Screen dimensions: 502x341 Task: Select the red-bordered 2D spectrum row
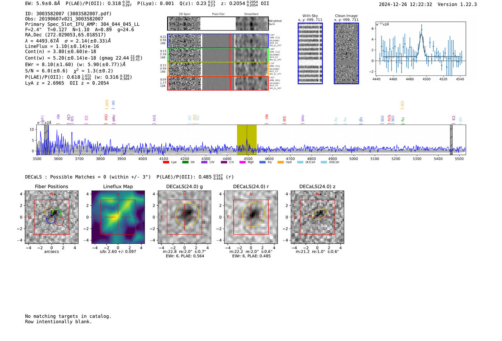point(218,83)
